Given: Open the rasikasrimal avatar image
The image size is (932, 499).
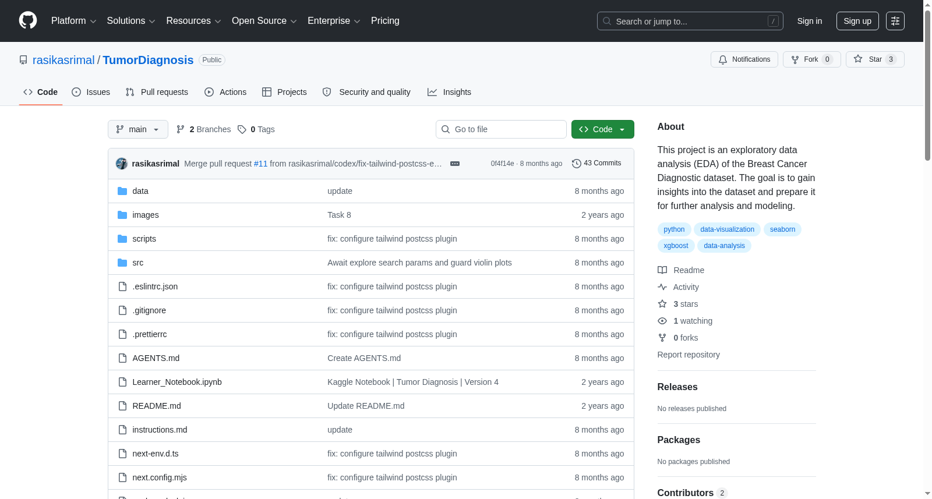Looking at the screenshot, I should click(x=122, y=164).
